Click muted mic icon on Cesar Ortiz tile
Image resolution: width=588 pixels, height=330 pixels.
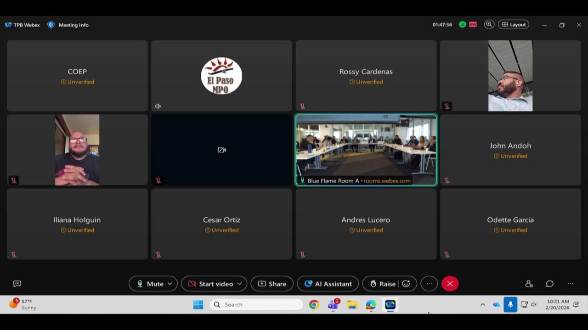[x=158, y=254]
